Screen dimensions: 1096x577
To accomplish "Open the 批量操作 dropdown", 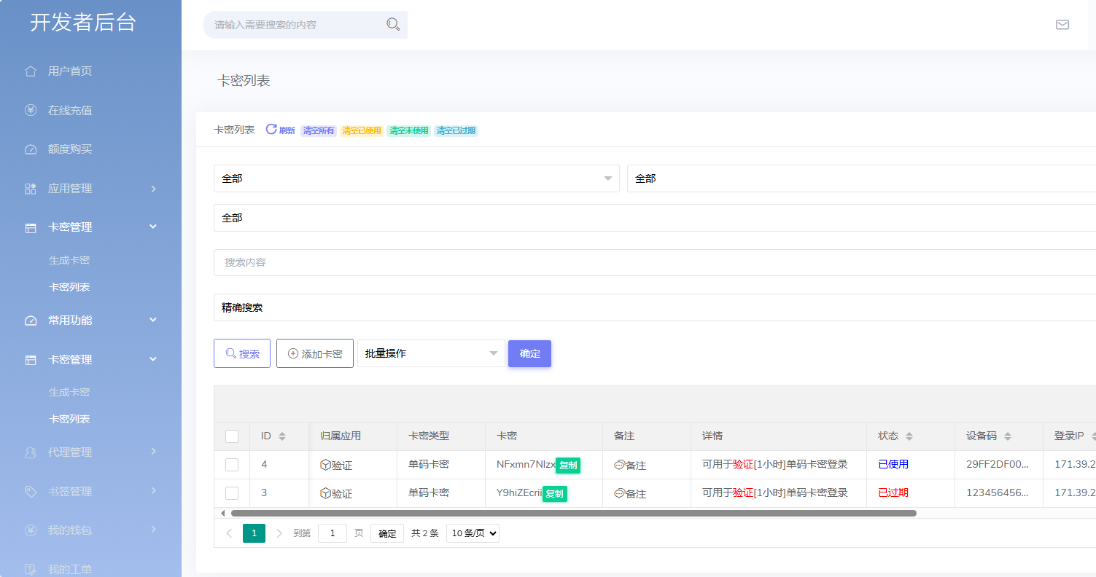I will tap(430, 353).
